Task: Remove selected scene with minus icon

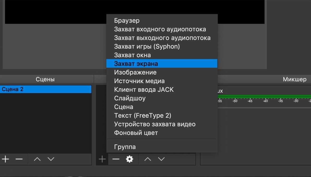Action: coord(19,159)
